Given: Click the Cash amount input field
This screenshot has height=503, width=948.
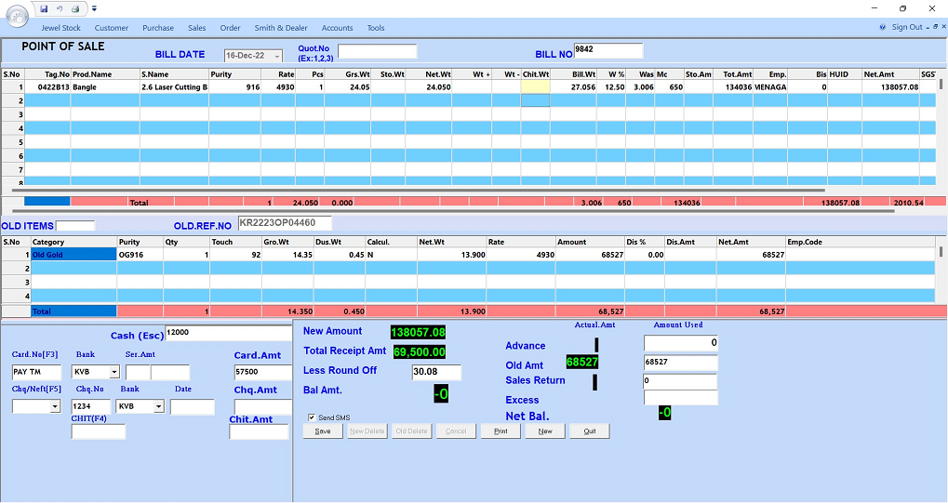Looking at the screenshot, I should [x=226, y=333].
